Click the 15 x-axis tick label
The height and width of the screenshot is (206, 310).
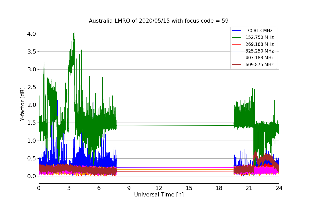(189, 188)
